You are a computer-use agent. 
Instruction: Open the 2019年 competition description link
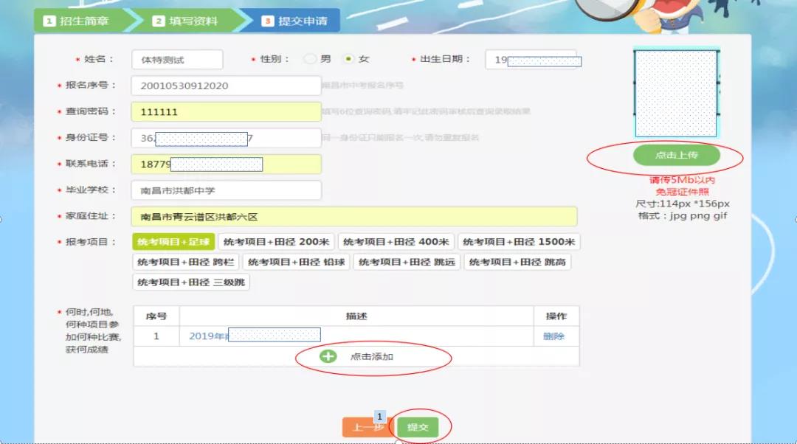(255, 336)
